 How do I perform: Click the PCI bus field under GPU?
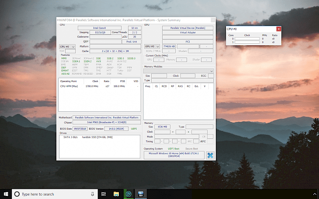[187, 41]
